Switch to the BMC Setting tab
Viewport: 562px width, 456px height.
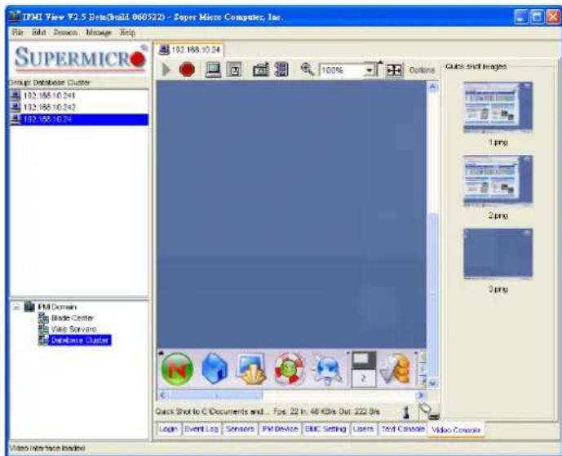(x=325, y=429)
